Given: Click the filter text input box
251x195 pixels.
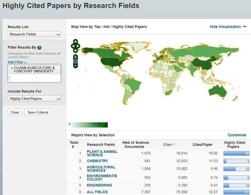Looking at the screenshot, I should [34, 78].
